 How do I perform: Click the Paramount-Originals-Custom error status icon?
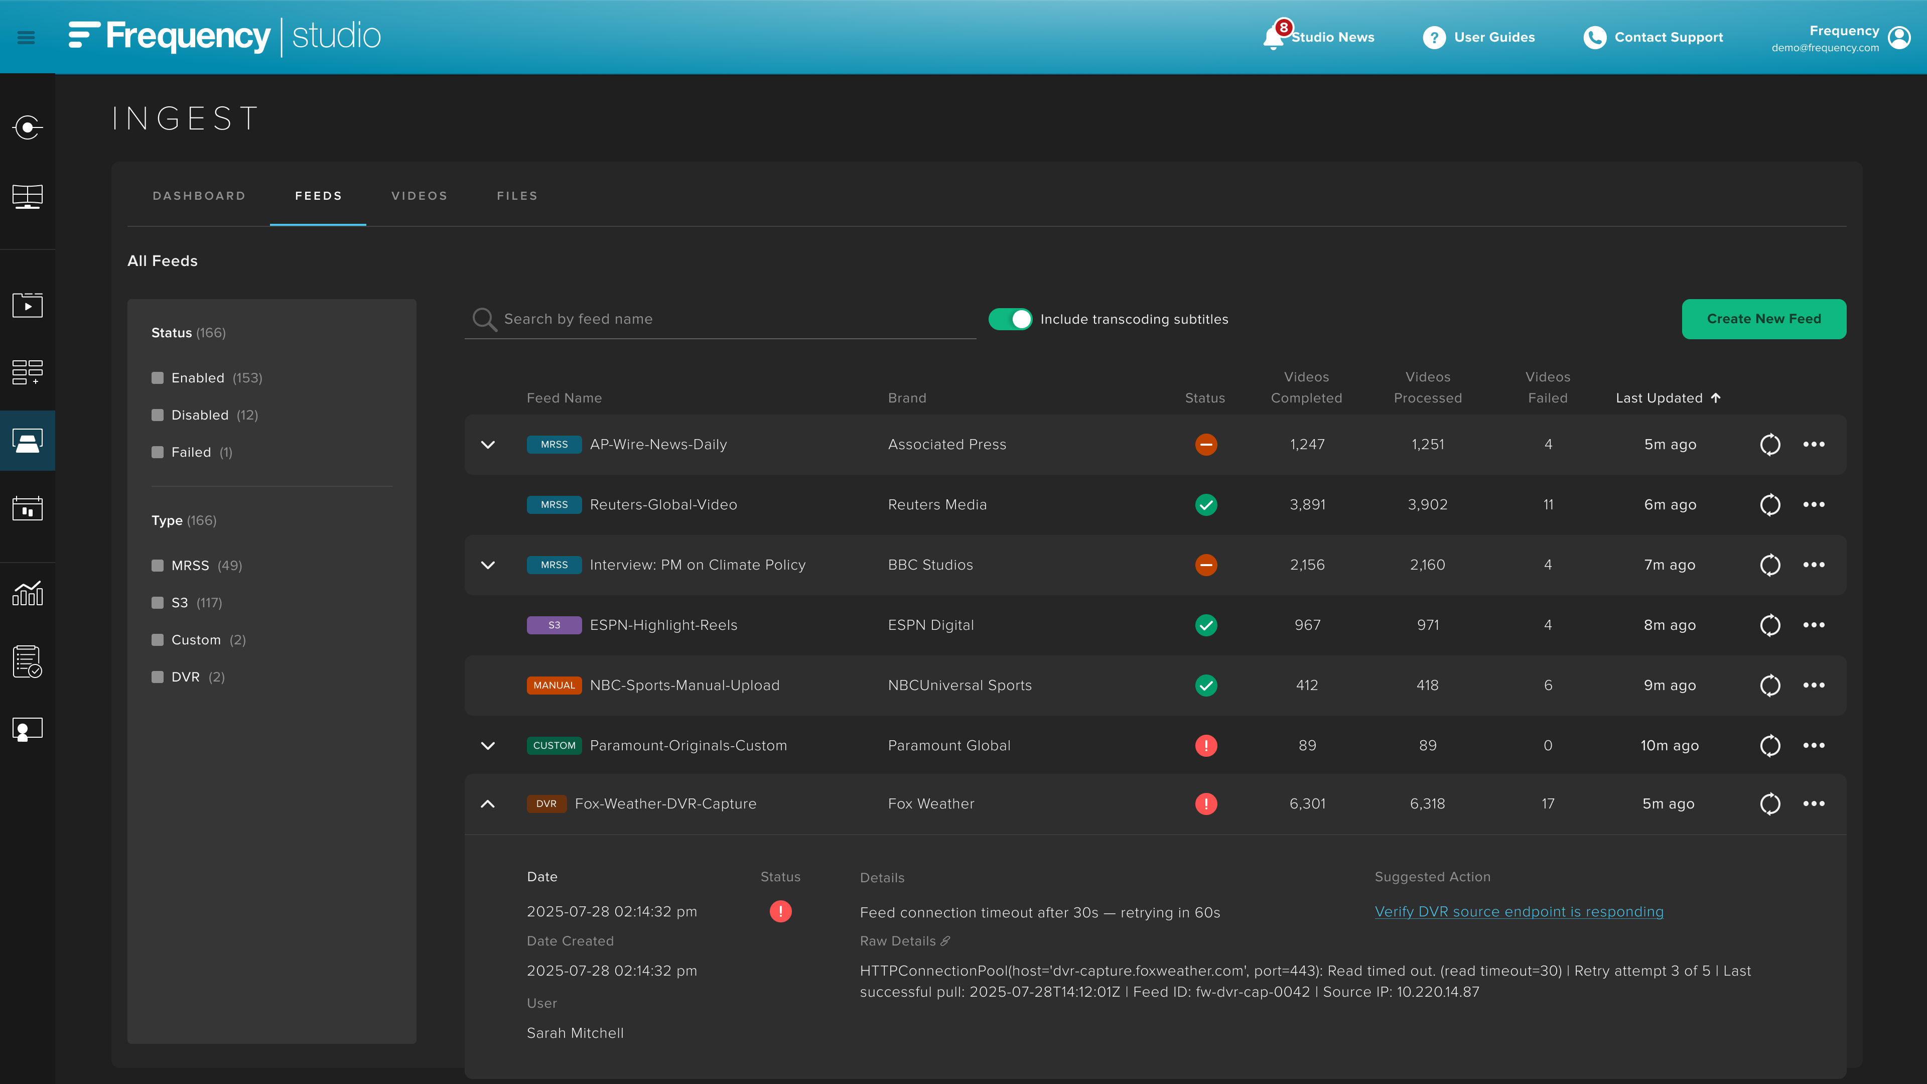point(1206,745)
